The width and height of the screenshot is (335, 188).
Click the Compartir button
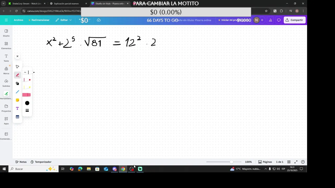click(x=294, y=20)
